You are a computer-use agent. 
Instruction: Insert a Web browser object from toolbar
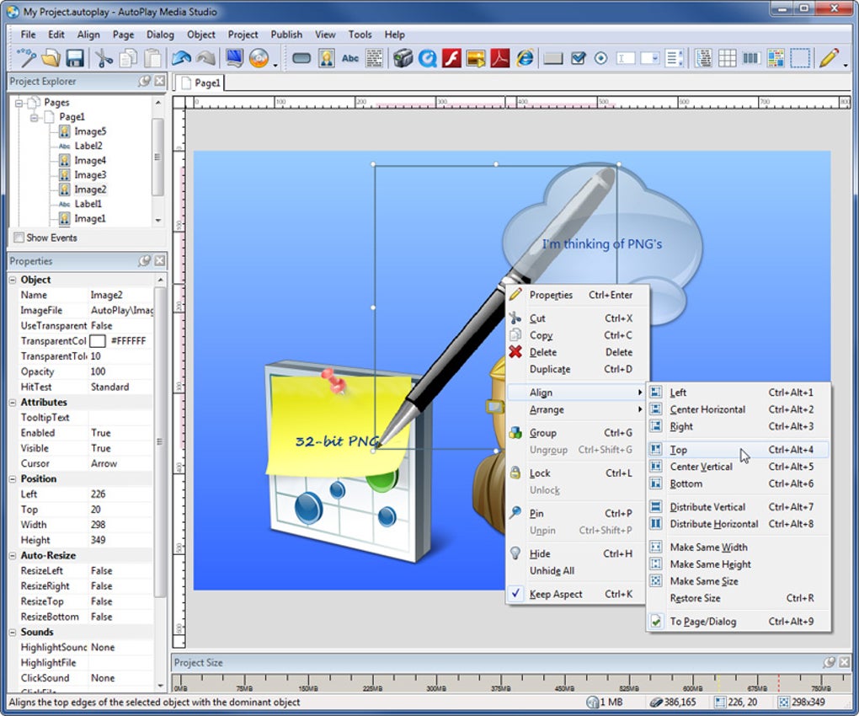(525, 58)
